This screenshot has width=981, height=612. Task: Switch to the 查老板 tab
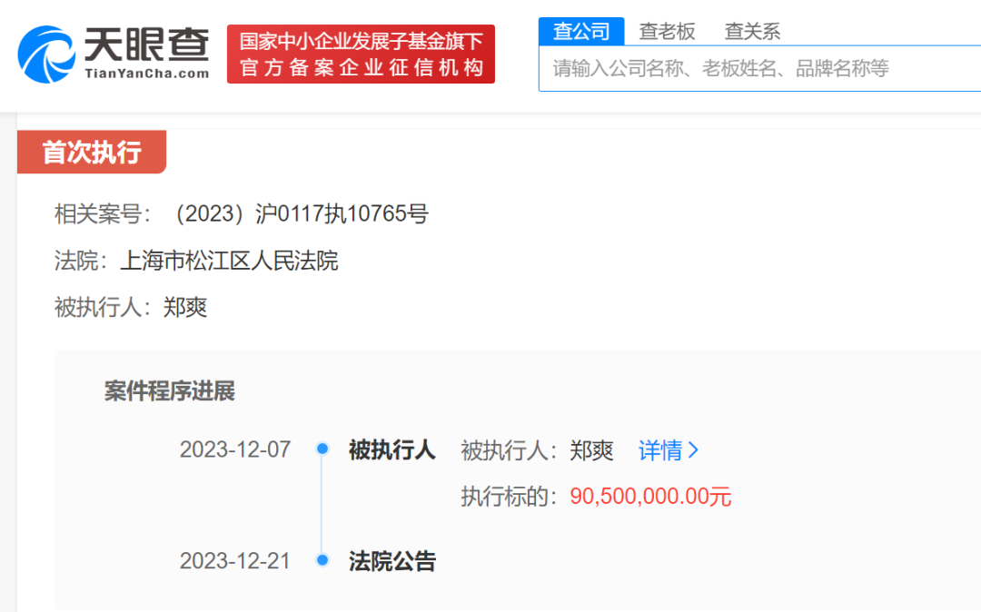tap(667, 32)
